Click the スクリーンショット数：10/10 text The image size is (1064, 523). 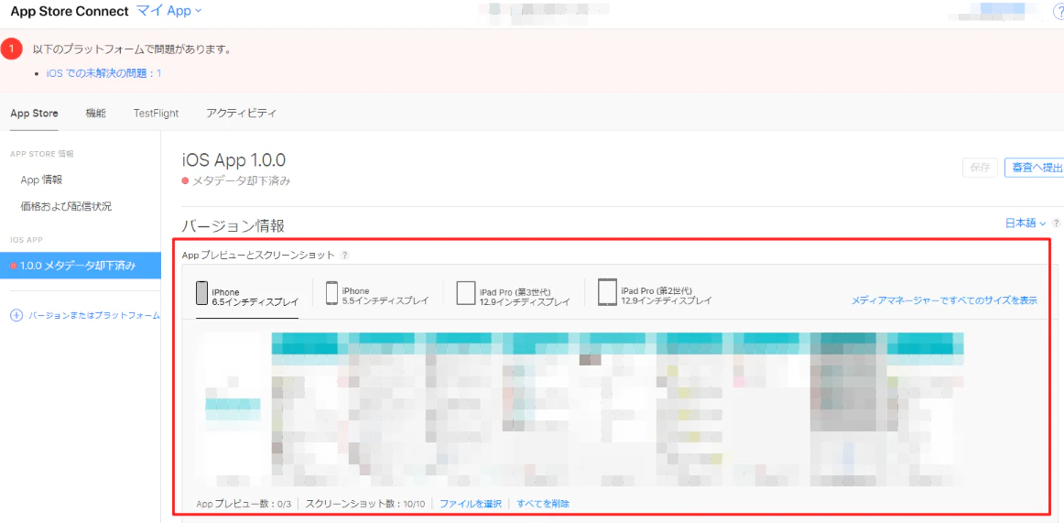click(x=365, y=504)
